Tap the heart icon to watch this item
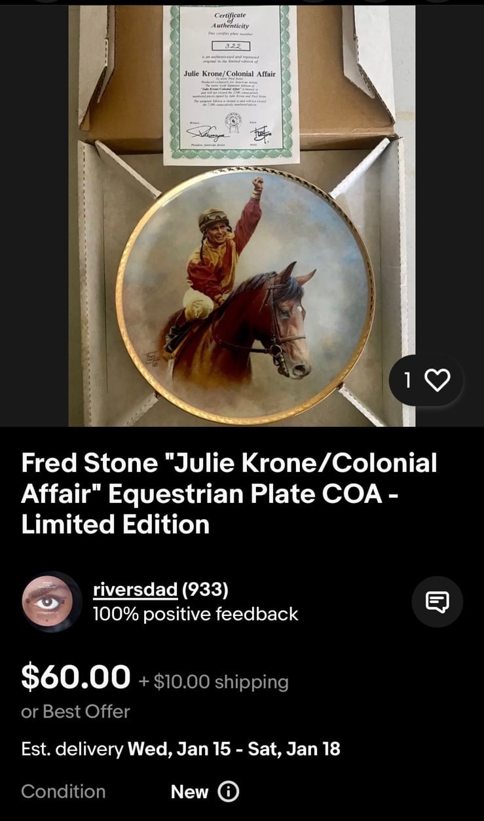Screen dimensions: 484x821 (x=438, y=379)
